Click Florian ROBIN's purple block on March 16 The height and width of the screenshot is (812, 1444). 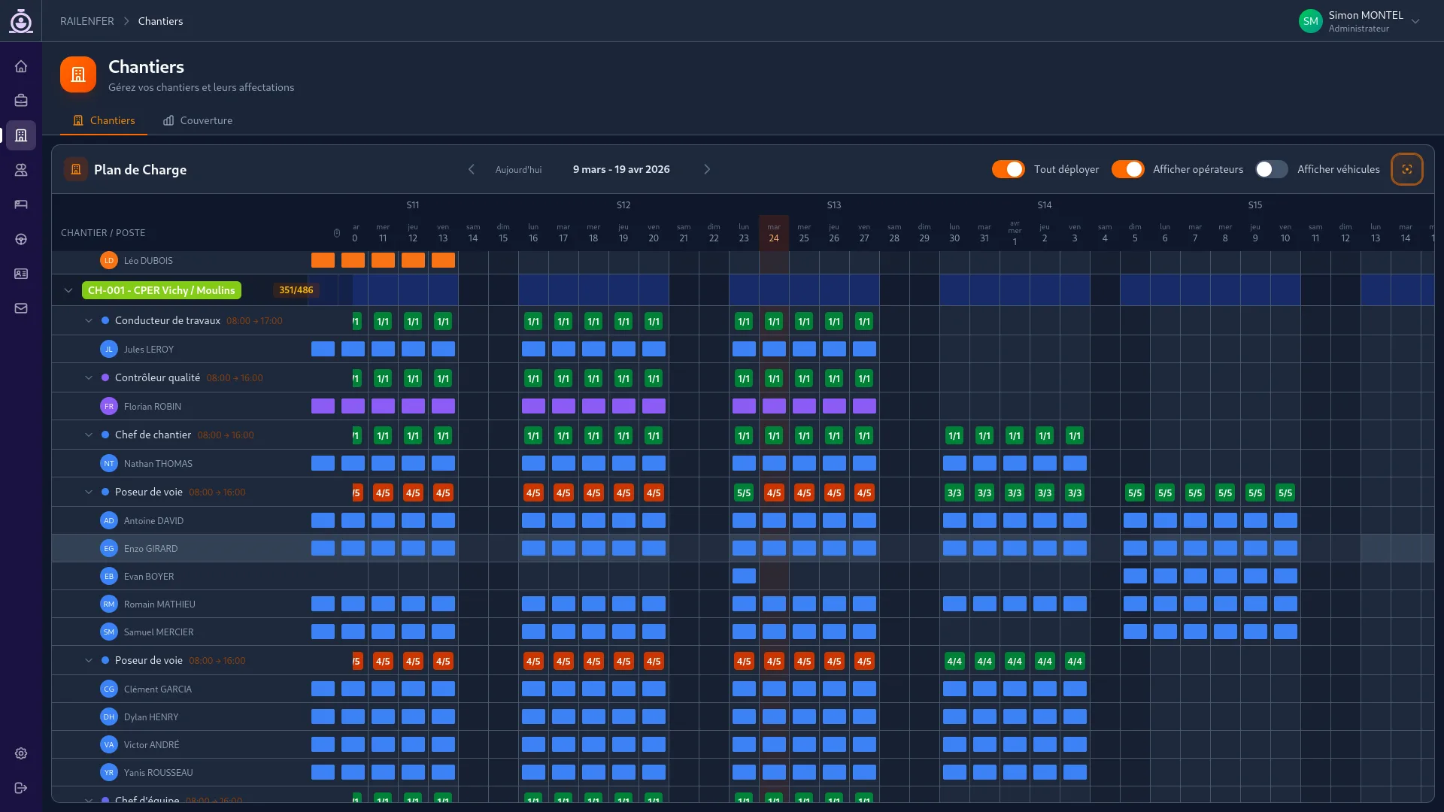click(x=533, y=406)
